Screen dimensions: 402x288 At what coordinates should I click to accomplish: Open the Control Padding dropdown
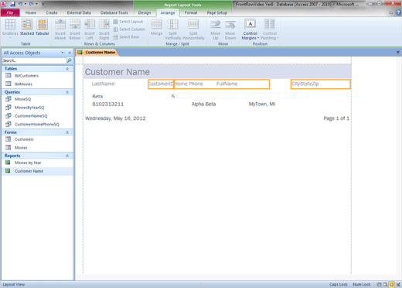point(270,29)
